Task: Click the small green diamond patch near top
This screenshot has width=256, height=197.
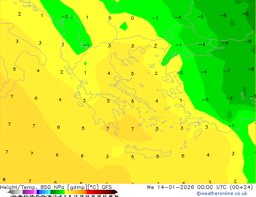Action: [124, 27]
